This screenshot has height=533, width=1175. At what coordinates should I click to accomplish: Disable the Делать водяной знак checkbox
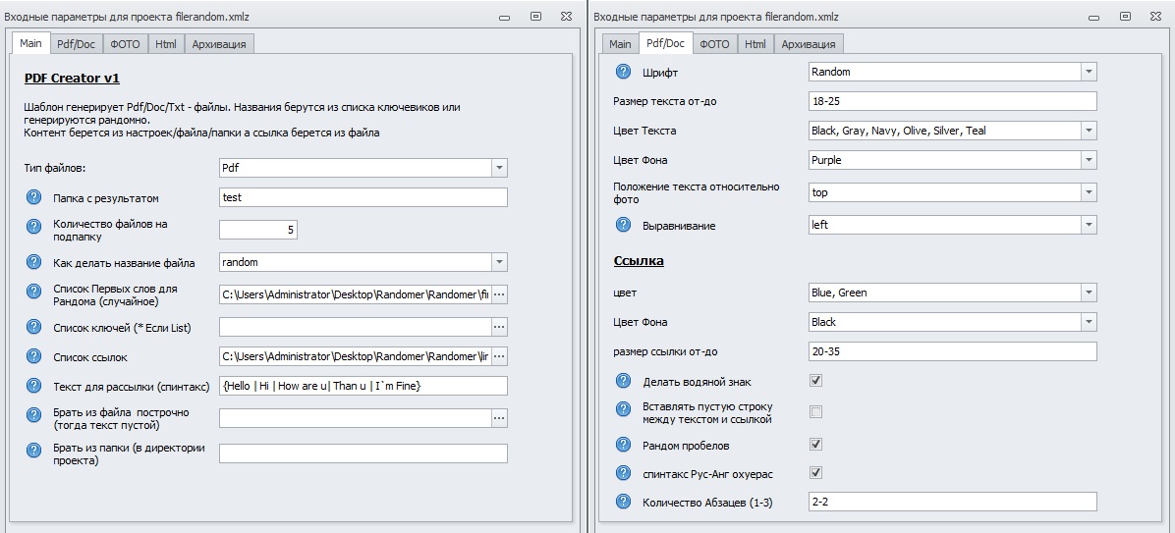click(815, 381)
